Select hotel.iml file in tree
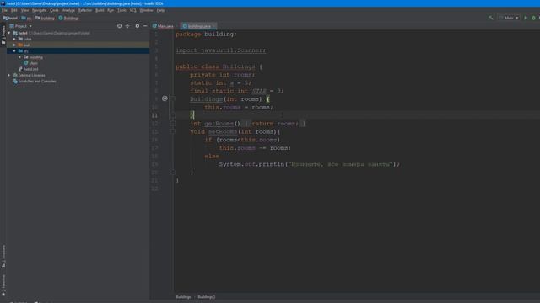This screenshot has width=540, height=303. click(29, 69)
